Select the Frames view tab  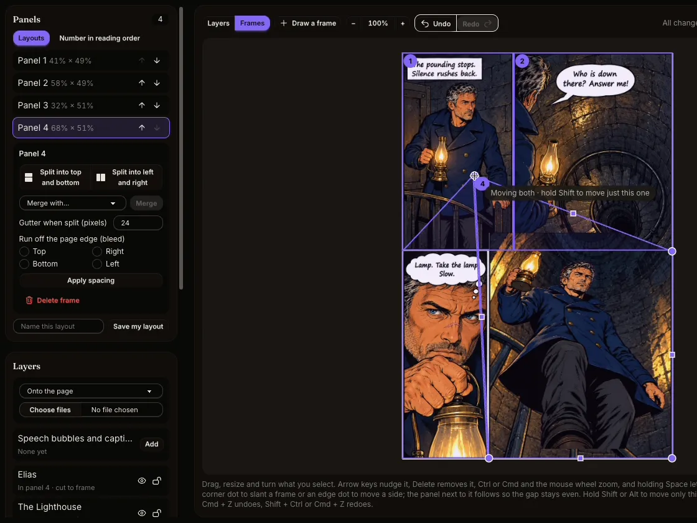(x=252, y=23)
